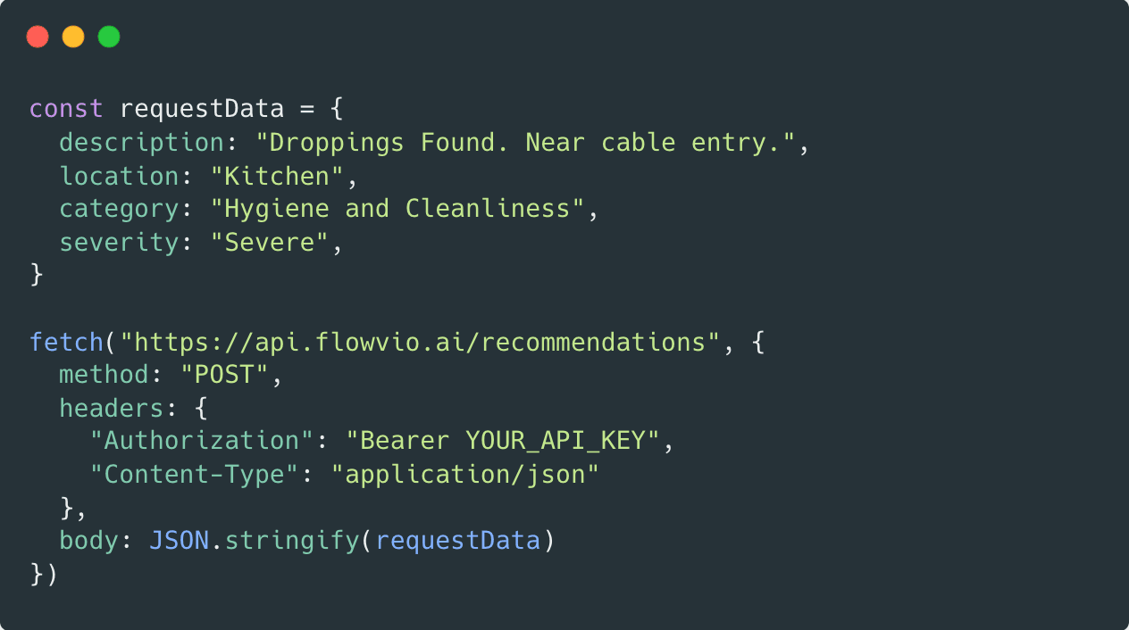Click the yellow minimize window dot
Viewport: 1129px width, 630px height.
pyautogui.click(x=73, y=37)
